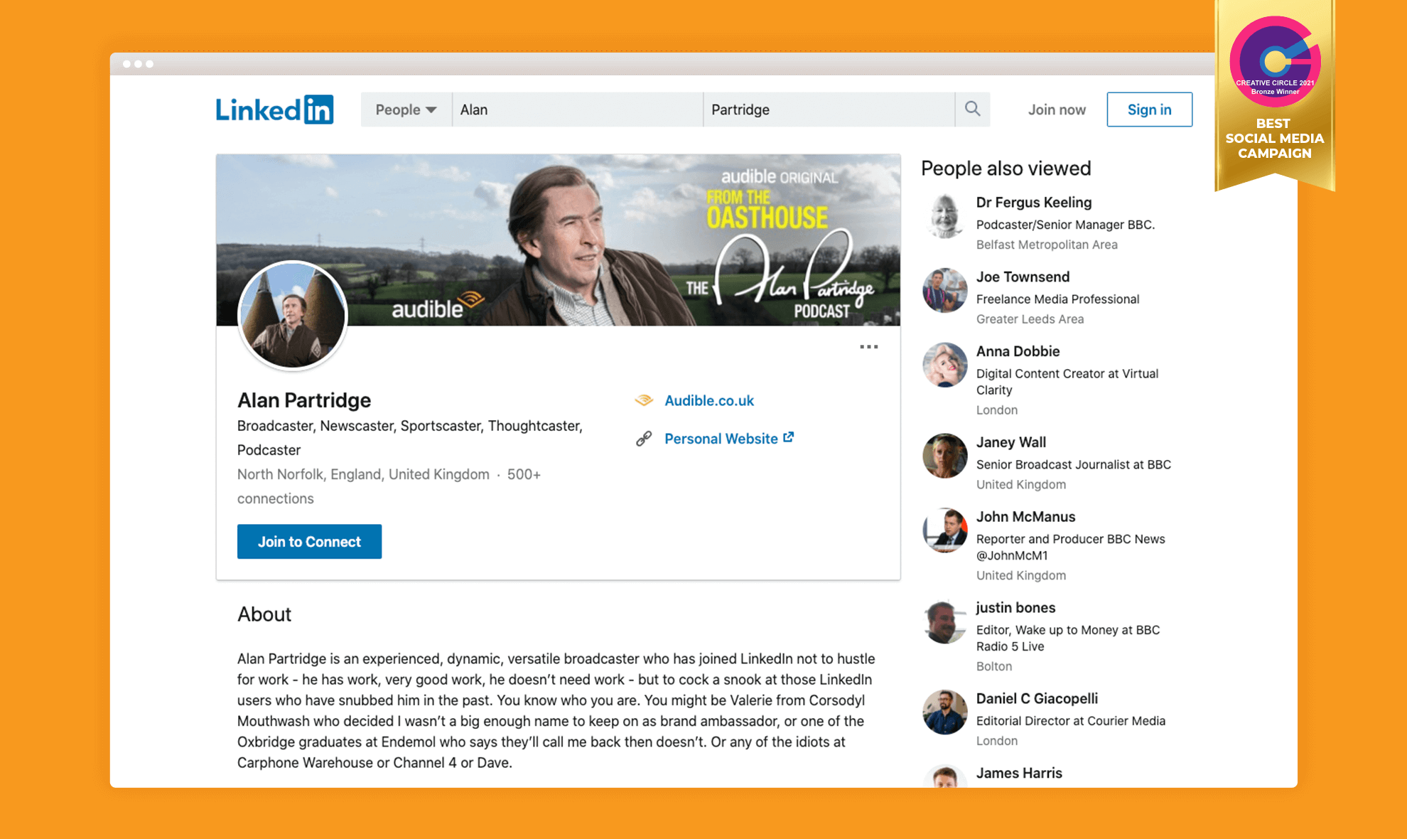The image size is (1407, 839).
Task: Click Daniel C Giacopelli's avatar photo
Action: pos(944,712)
